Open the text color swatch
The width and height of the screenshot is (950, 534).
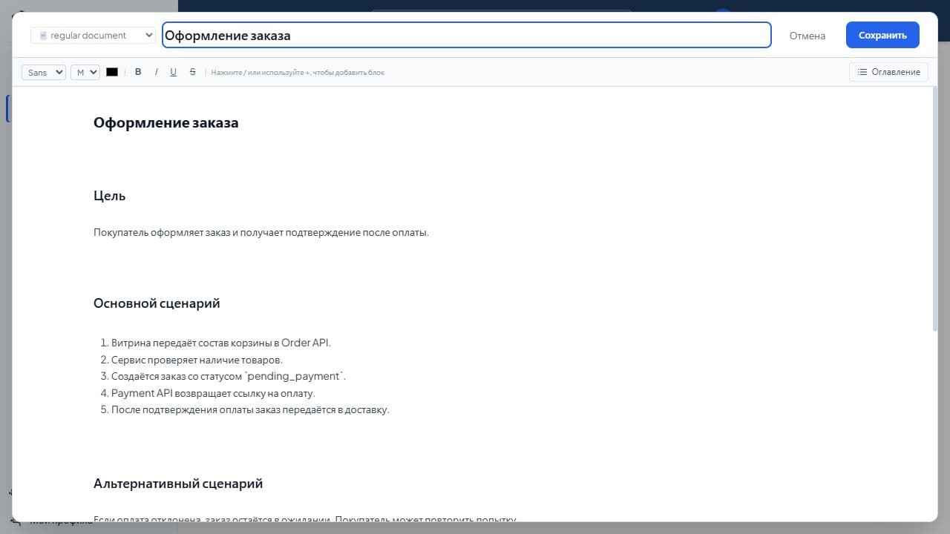coord(112,72)
